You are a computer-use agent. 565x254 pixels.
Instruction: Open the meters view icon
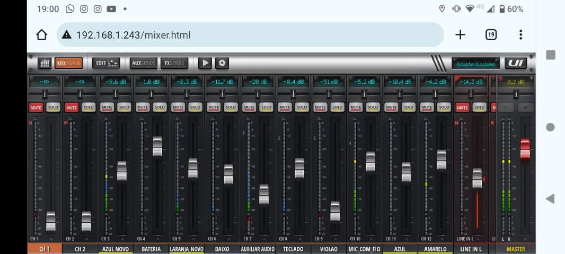[x=45, y=63]
